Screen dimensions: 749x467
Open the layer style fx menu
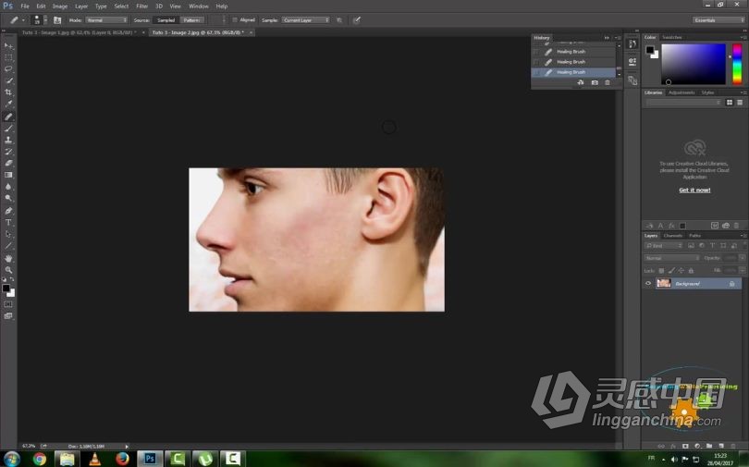tap(673, 446)
